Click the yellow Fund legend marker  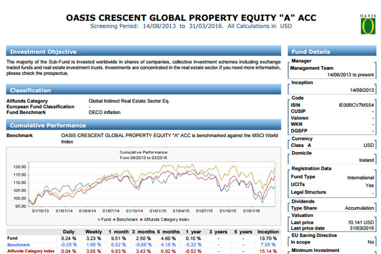(99, 219)
